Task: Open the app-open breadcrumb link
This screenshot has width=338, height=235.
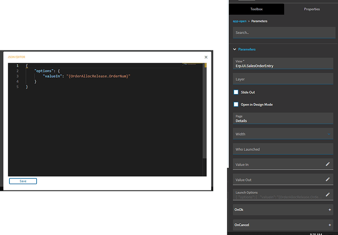Action: pyautogui.click(x=240, y=21)
